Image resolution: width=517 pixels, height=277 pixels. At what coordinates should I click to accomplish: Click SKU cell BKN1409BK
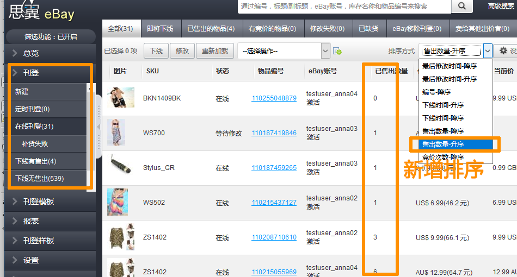click(162, 98)
